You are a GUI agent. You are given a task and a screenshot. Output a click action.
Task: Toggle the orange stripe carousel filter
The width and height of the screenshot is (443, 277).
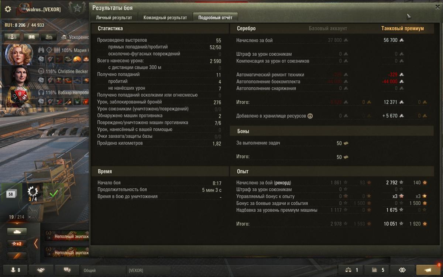click(17, 256)
